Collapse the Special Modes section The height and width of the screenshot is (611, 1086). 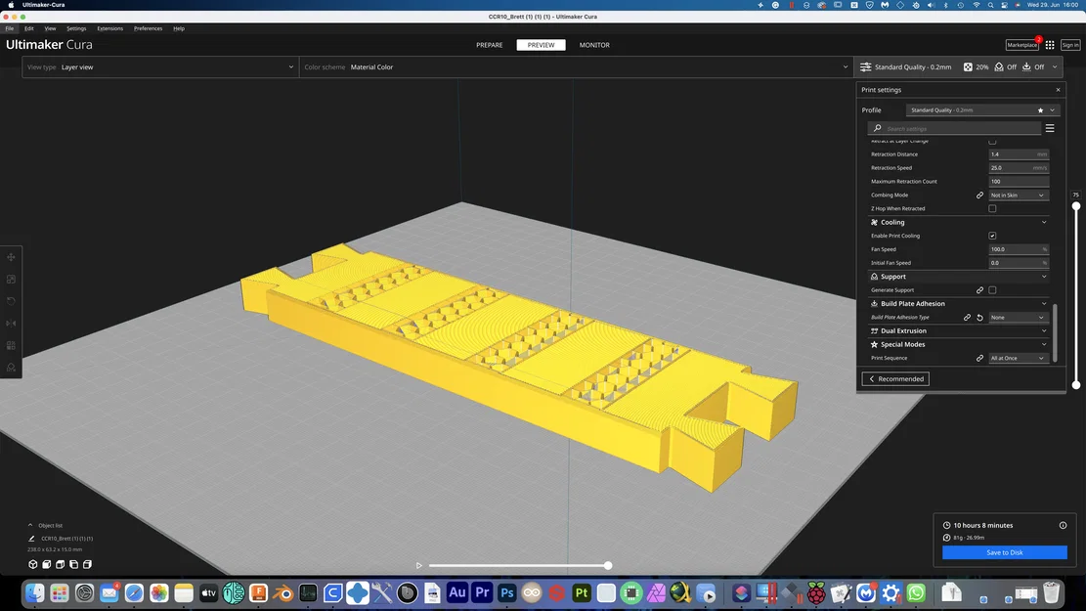coord(959,344)
